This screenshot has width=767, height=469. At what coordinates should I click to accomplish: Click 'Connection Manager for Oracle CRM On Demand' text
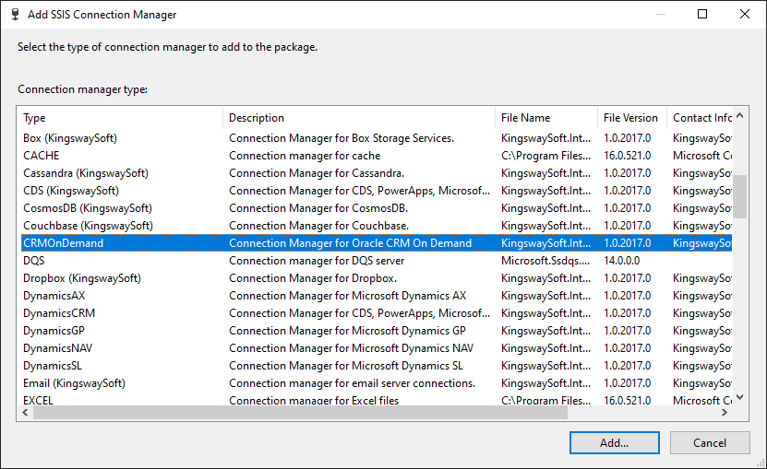coord(350,243)
